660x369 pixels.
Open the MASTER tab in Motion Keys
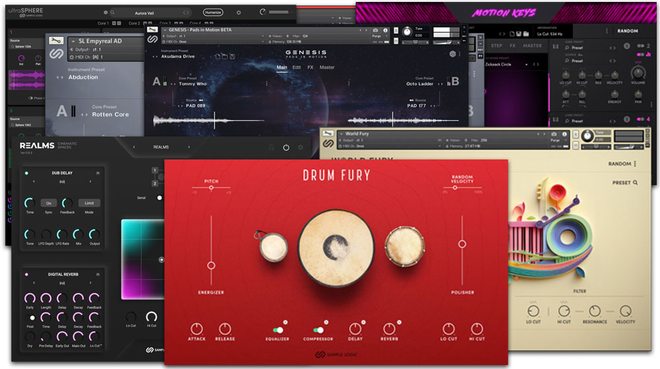click(x=533, y=45)
